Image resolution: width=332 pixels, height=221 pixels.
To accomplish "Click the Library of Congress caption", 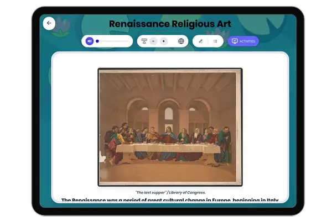I will pyautogui.click(x=170, y=192).
